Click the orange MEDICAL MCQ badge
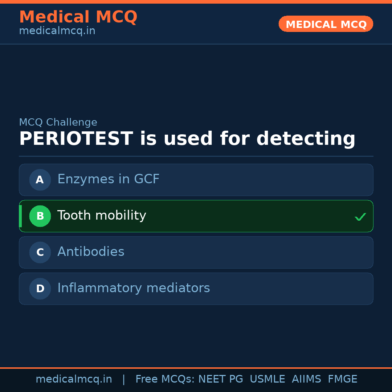This screenshot has height=392, width=392. coord(326,24)
